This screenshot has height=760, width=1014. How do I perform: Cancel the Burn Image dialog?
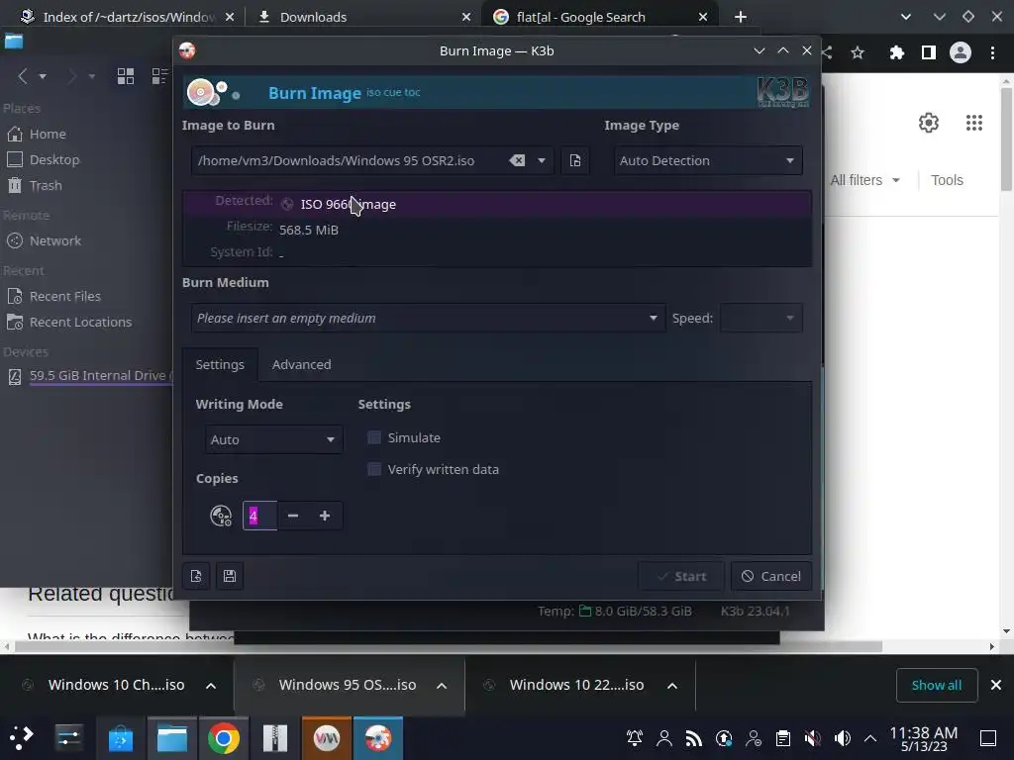tap(770, 576)
